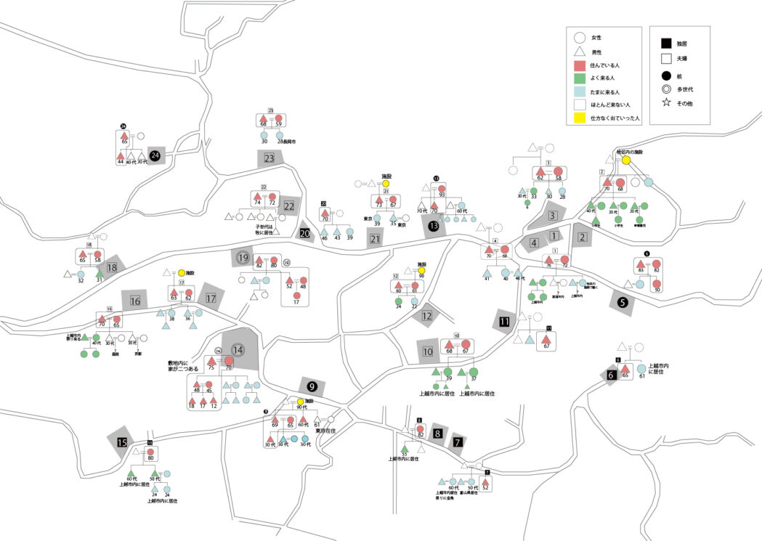Pick the yellow 仕方なく出ていった人 legend swatch
762x541 pixels.
[579, 118]
